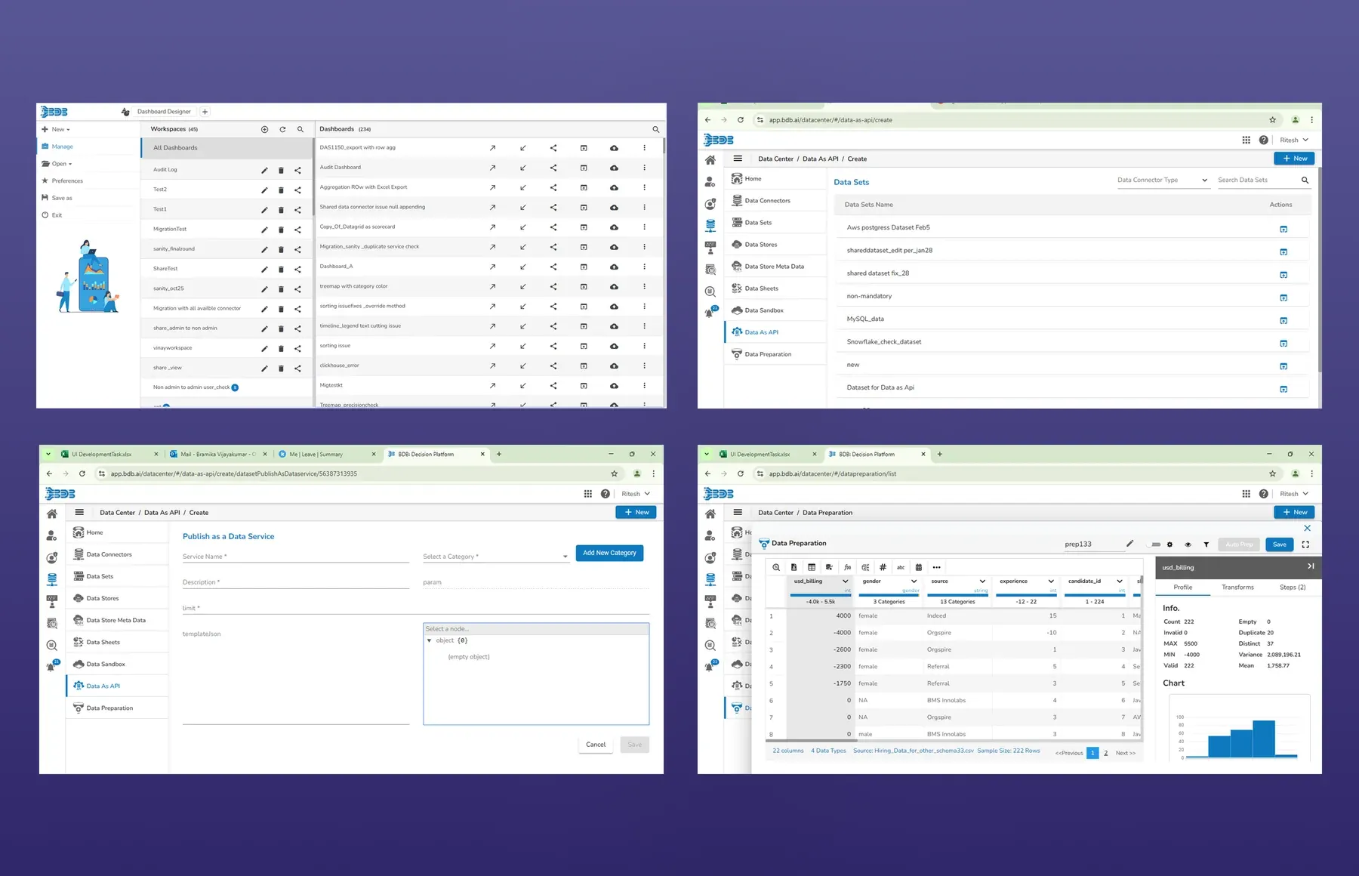Image resolution: width=1359 pixels, height=876 pixels.
Task: Open help icon in Publish as Data Service window
Action: (605, 494)
